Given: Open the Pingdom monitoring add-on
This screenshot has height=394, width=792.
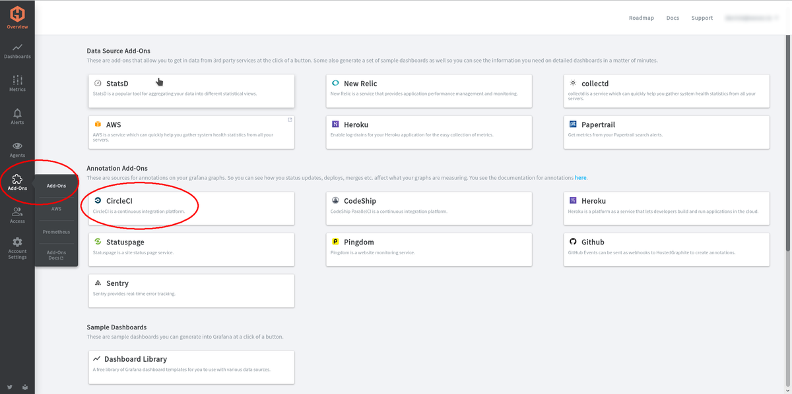Looking at the screenshot, I should 429,249.
